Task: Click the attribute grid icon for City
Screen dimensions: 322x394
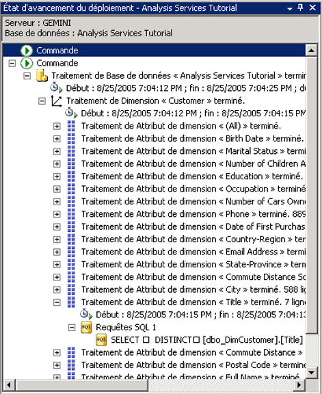Action: [x=71, y=289]
